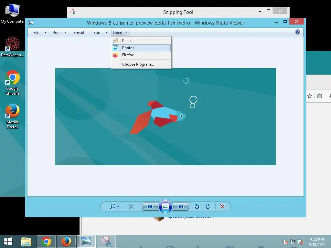331x248 pixels.
Task: Expand the zoom slider dropdown arrow
Action: click(118, 206)
